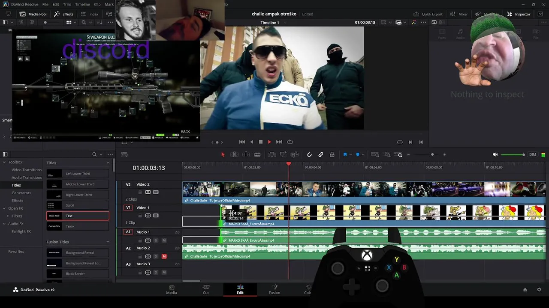This screenshot has height=308, width=549.
Task: Expand the Audio FX tree
Action: point(4,224)
